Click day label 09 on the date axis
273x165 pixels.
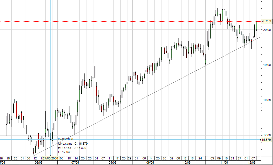click(219, 158)
